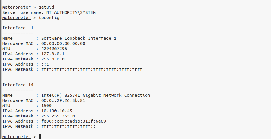
Task: Select the IPv4 address 127.0.0.1
Action: [x=53, y=54]
